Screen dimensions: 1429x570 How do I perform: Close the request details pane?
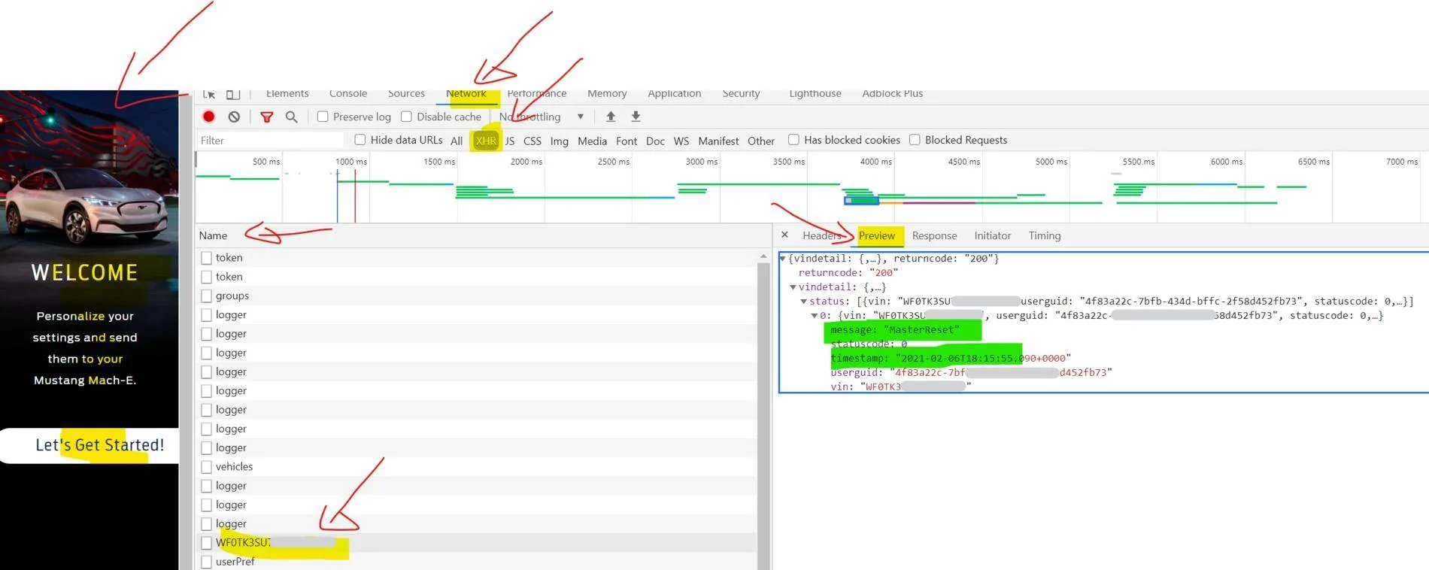[784, 235]
